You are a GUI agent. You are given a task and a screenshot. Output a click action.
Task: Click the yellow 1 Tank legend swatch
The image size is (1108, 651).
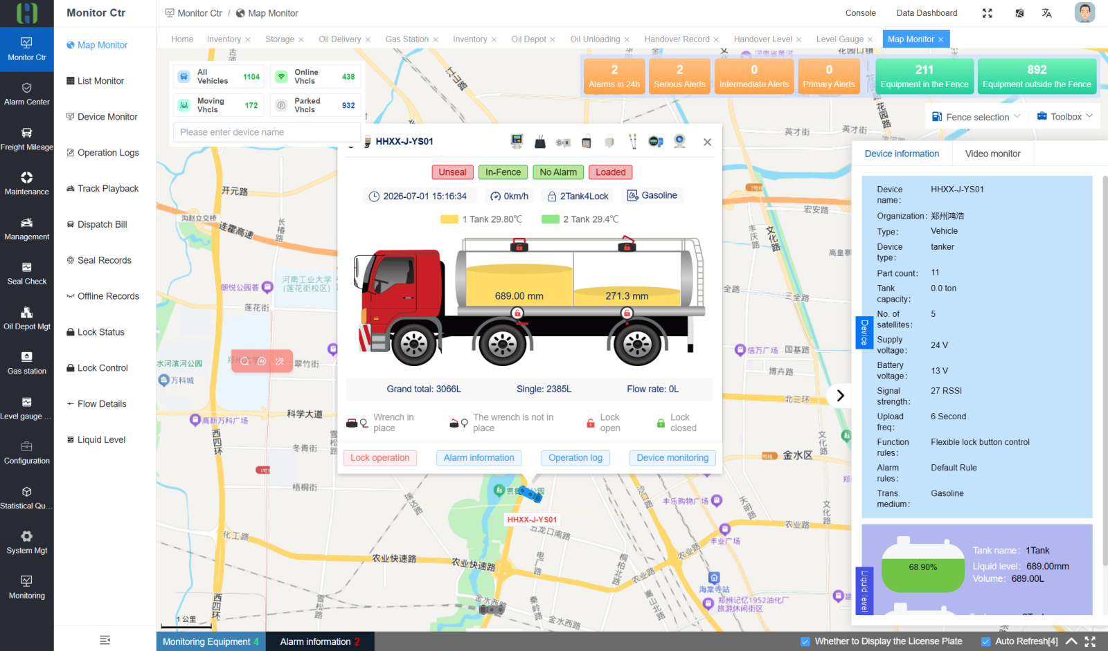[x=449, y=219]
